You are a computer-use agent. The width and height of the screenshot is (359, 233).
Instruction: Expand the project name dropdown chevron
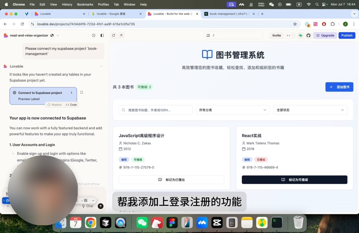(58, 36)
